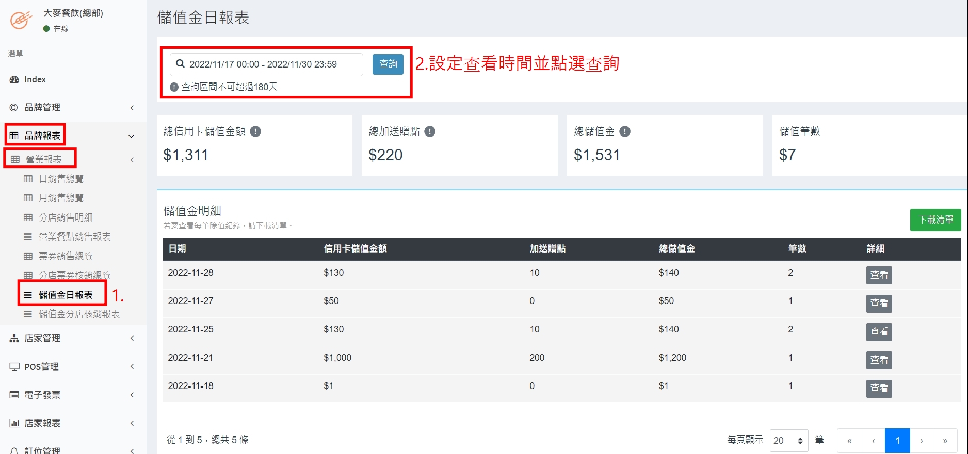
Task: Open the rows-per-page dropdown showing 20
Action: pyautogui.click(x=788, y=441)
